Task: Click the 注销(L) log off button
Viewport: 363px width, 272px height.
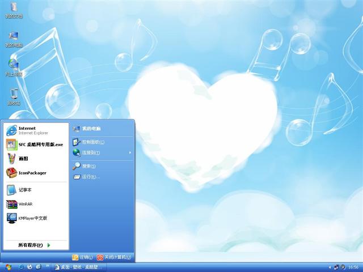Action: (x=82, y=257)
